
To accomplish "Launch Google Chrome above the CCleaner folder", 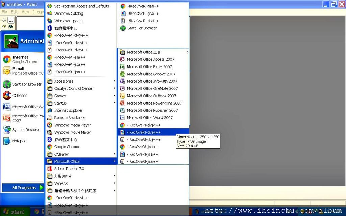I will pyautogui.click(x=81, y=147).
